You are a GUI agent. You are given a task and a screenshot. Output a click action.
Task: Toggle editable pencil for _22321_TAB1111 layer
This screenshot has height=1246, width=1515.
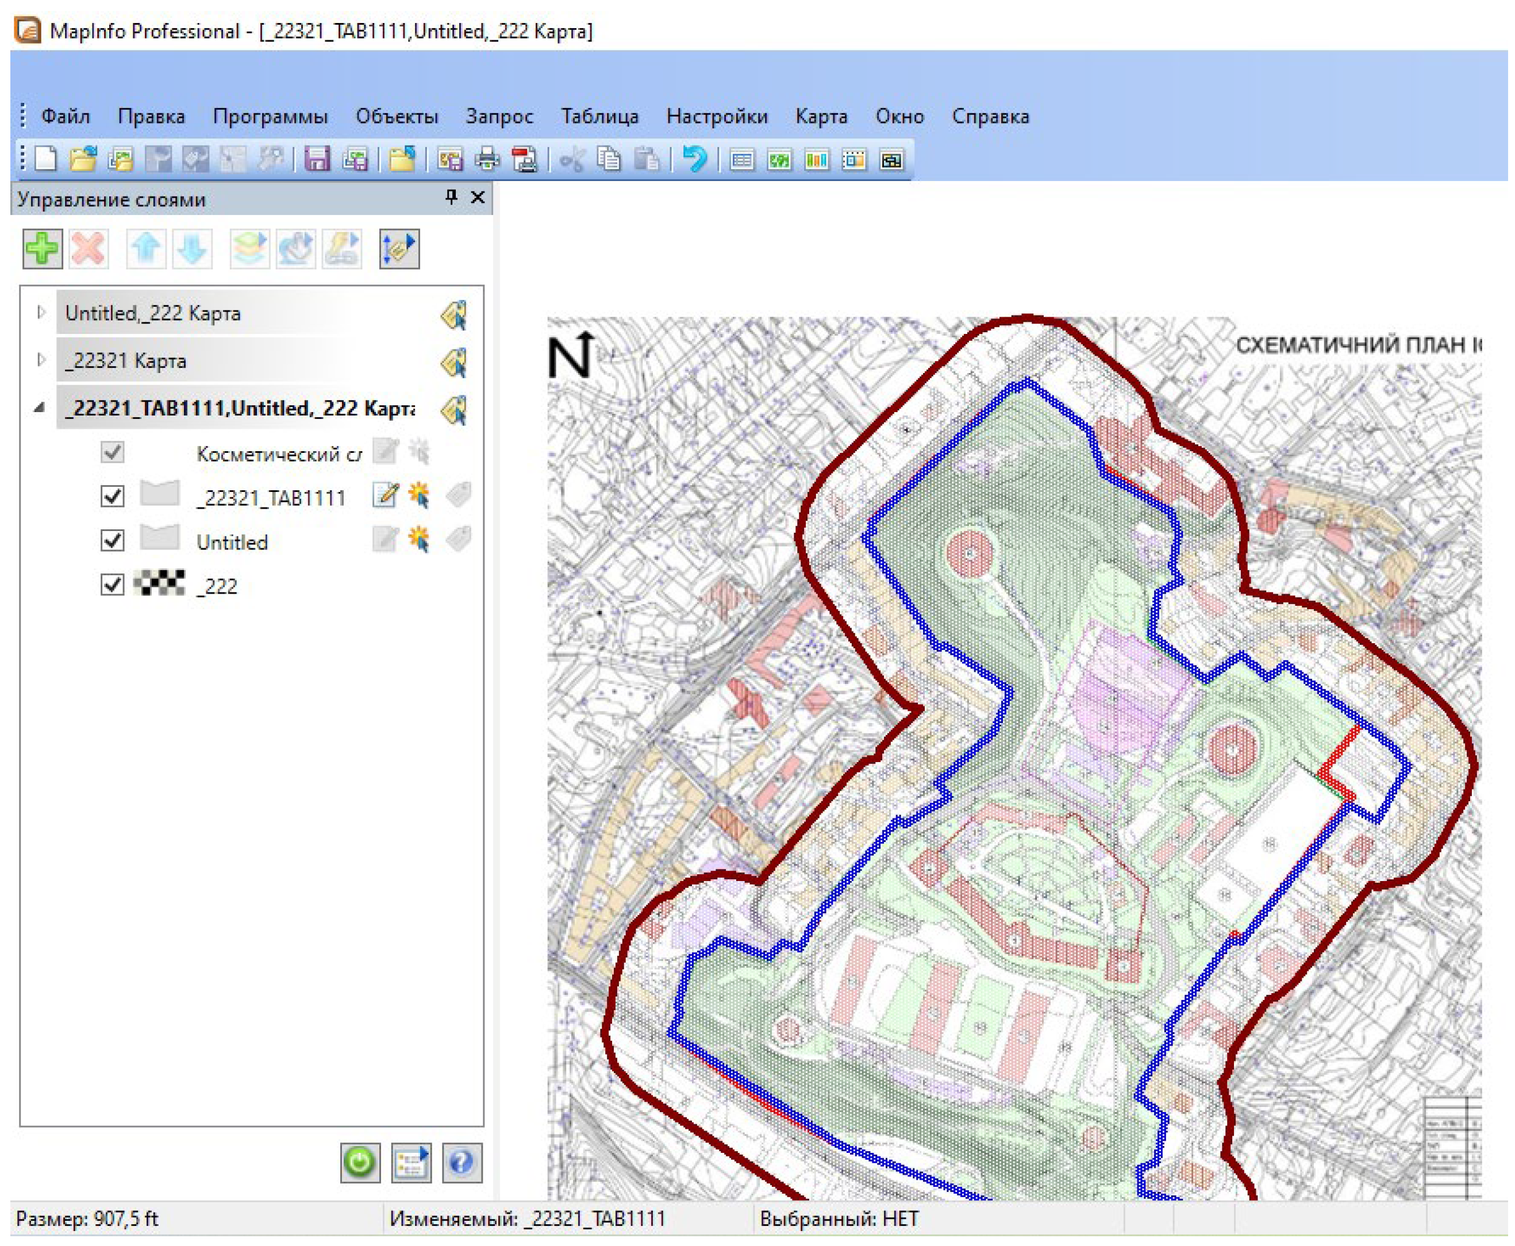386,495
